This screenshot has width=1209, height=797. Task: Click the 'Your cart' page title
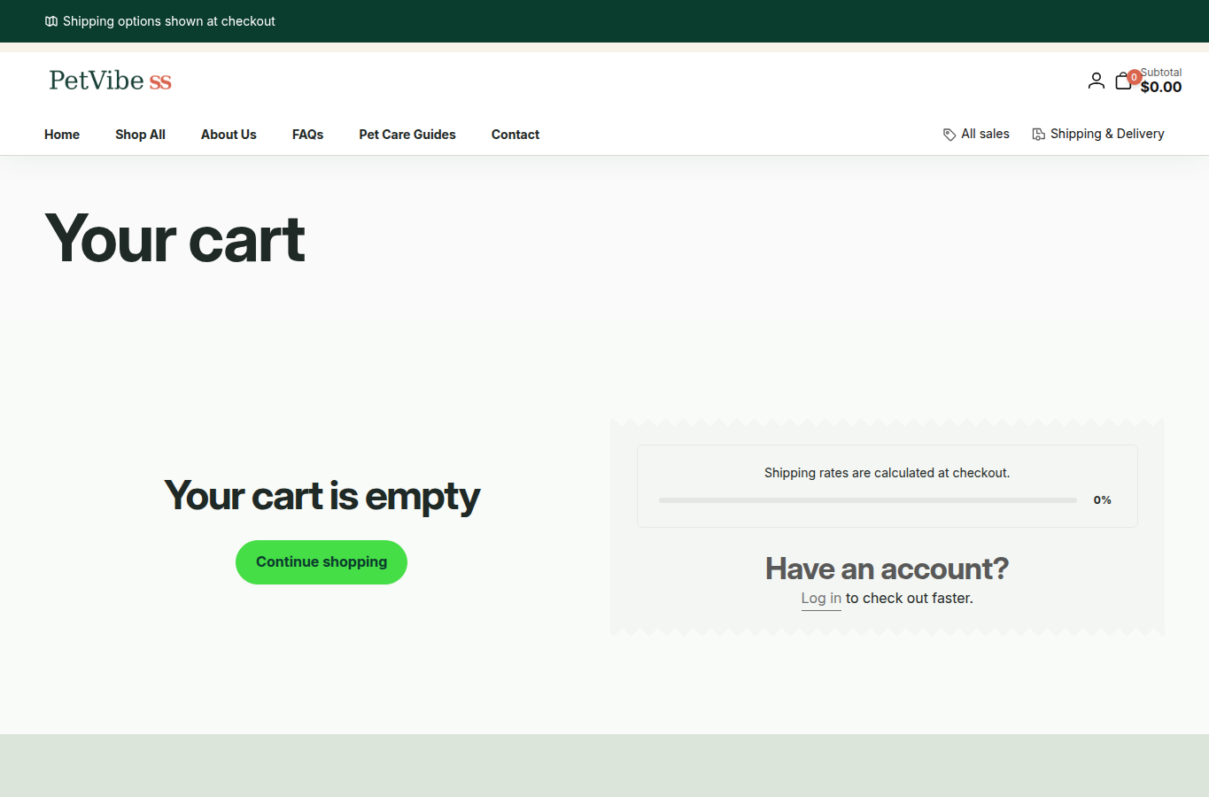(x=175, y=239)
